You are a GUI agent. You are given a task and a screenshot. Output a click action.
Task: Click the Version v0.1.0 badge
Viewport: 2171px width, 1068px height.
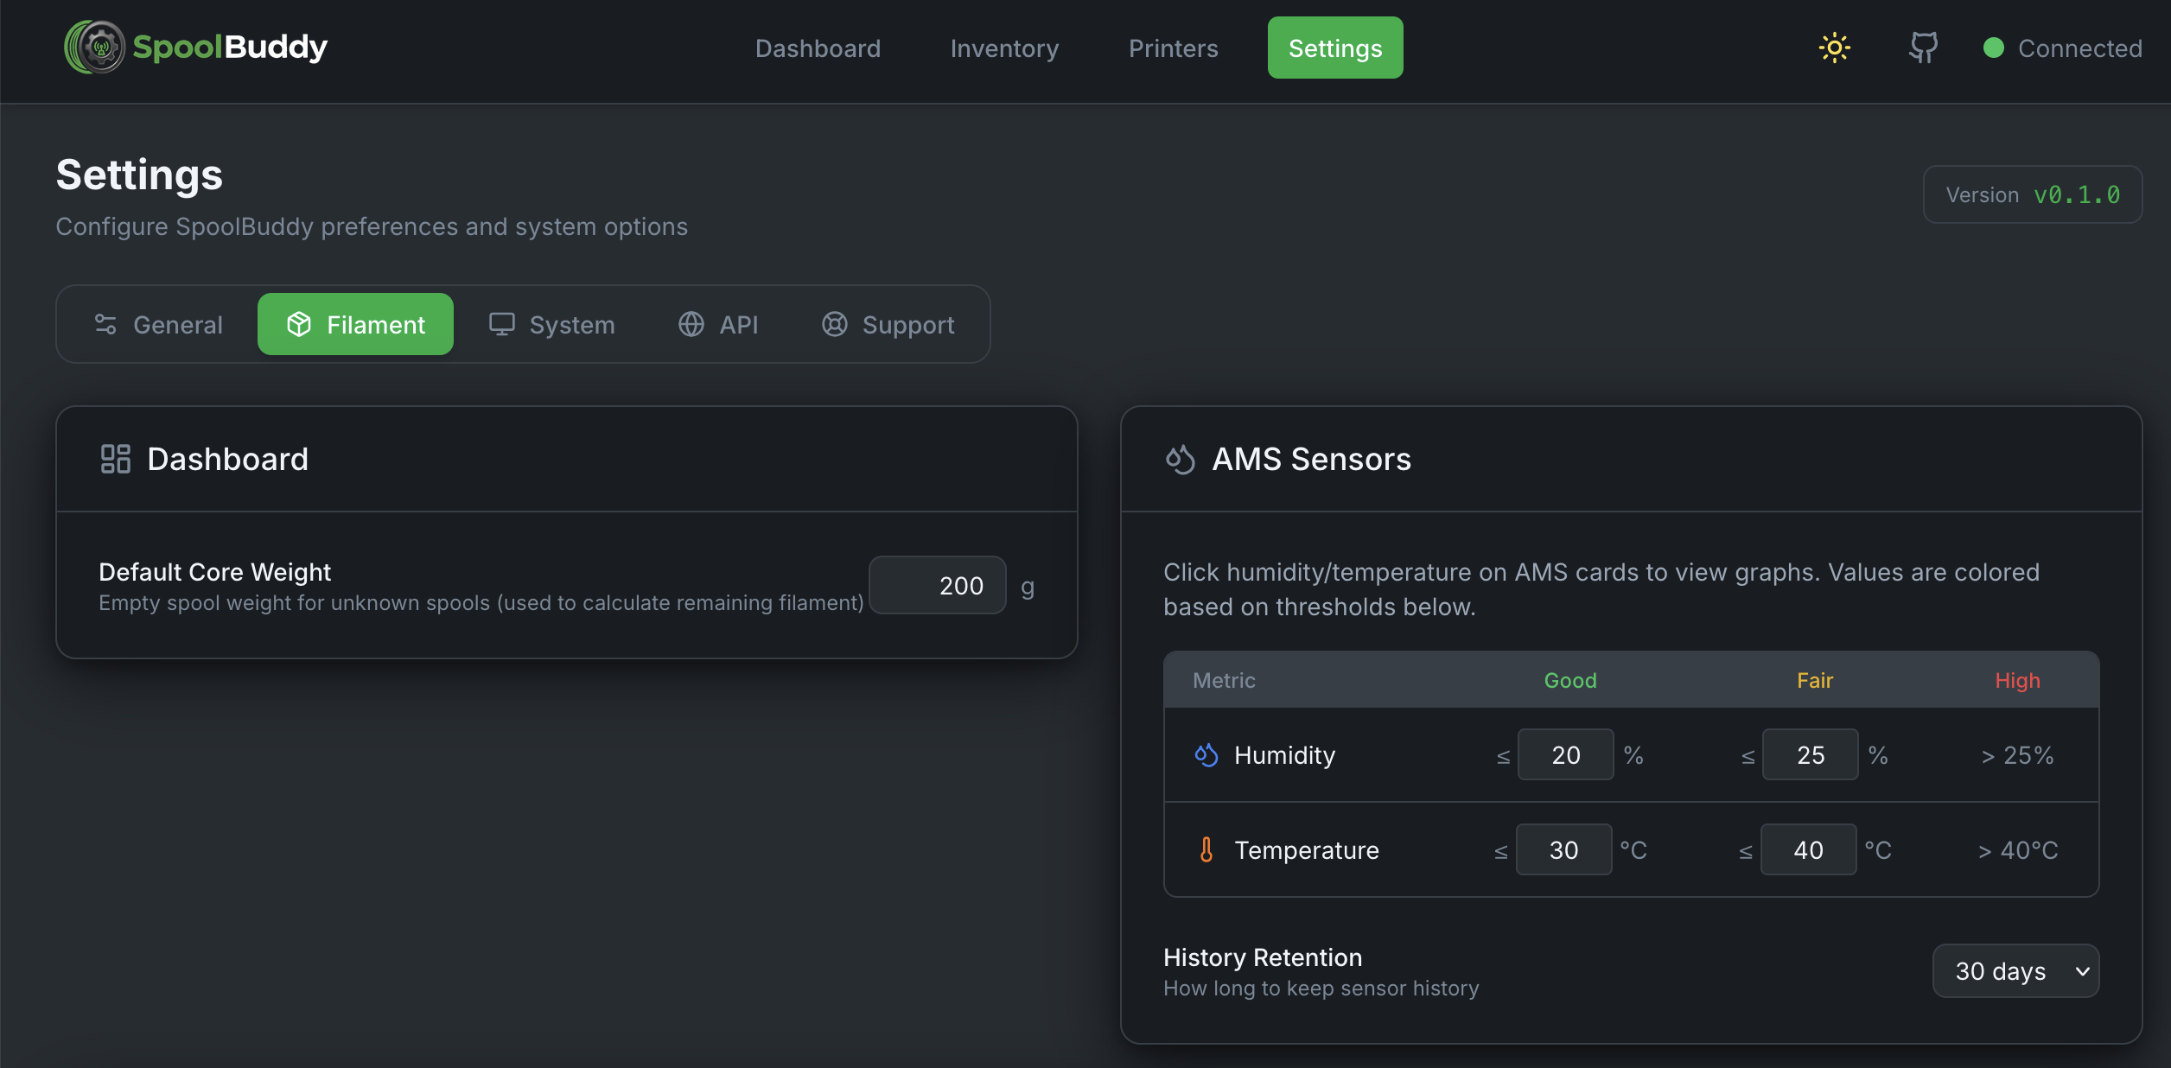coord(2032,194)
